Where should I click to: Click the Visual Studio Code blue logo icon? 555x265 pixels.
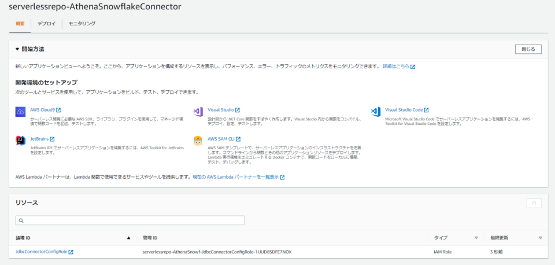tap(375, 112)
